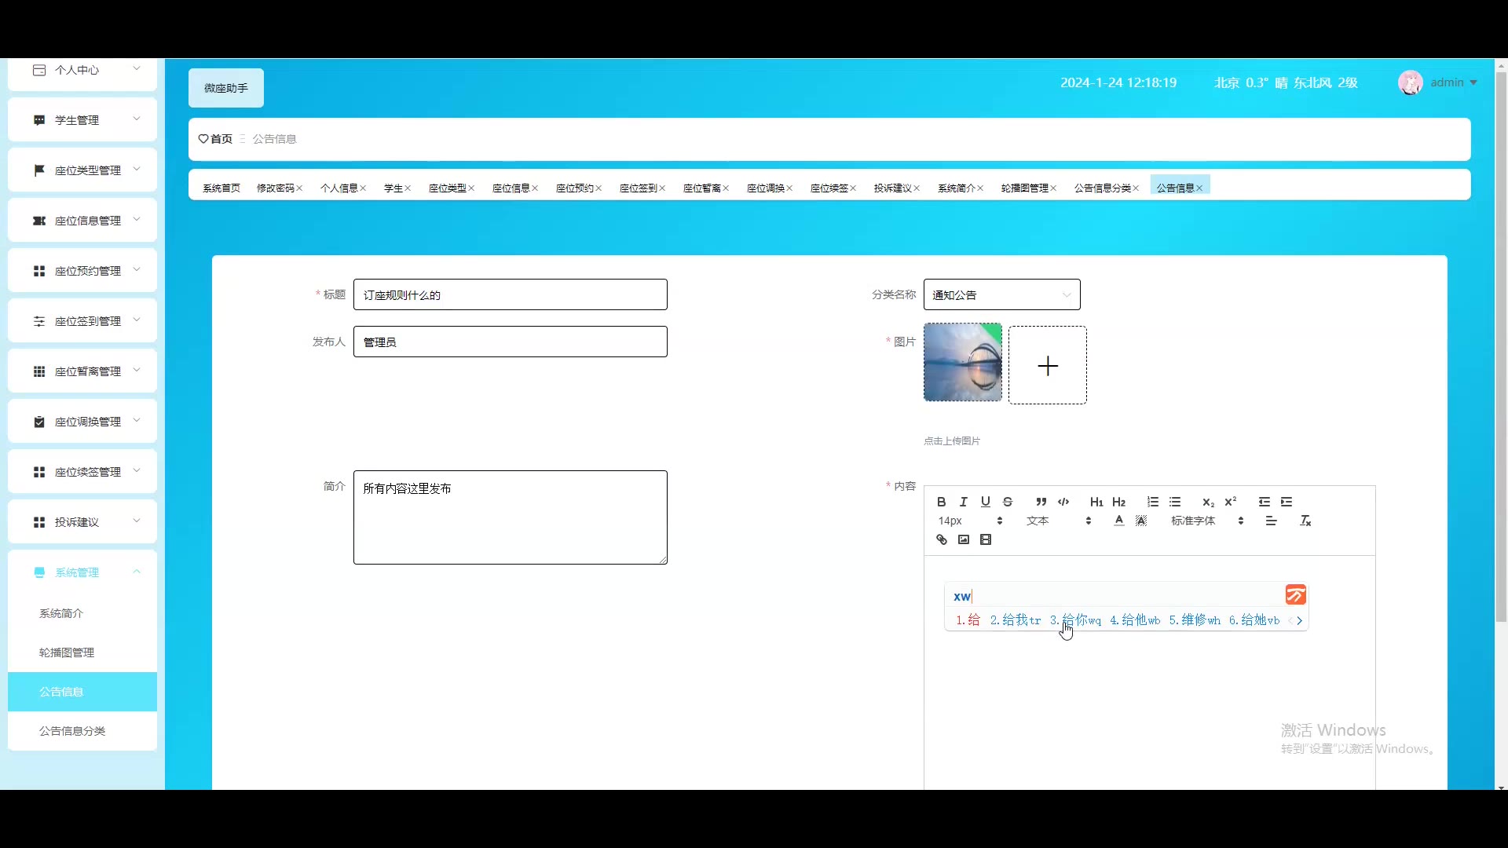This screenshot has width=1508, height=848.
Task: Toggle bold formatting in content editor
Action: (x=941, y=502)
